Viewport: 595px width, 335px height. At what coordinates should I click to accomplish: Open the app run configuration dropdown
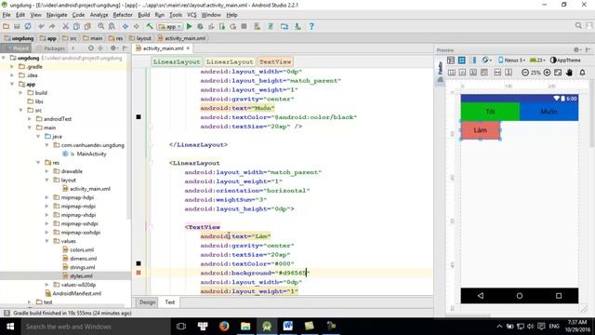coord(170,27)
